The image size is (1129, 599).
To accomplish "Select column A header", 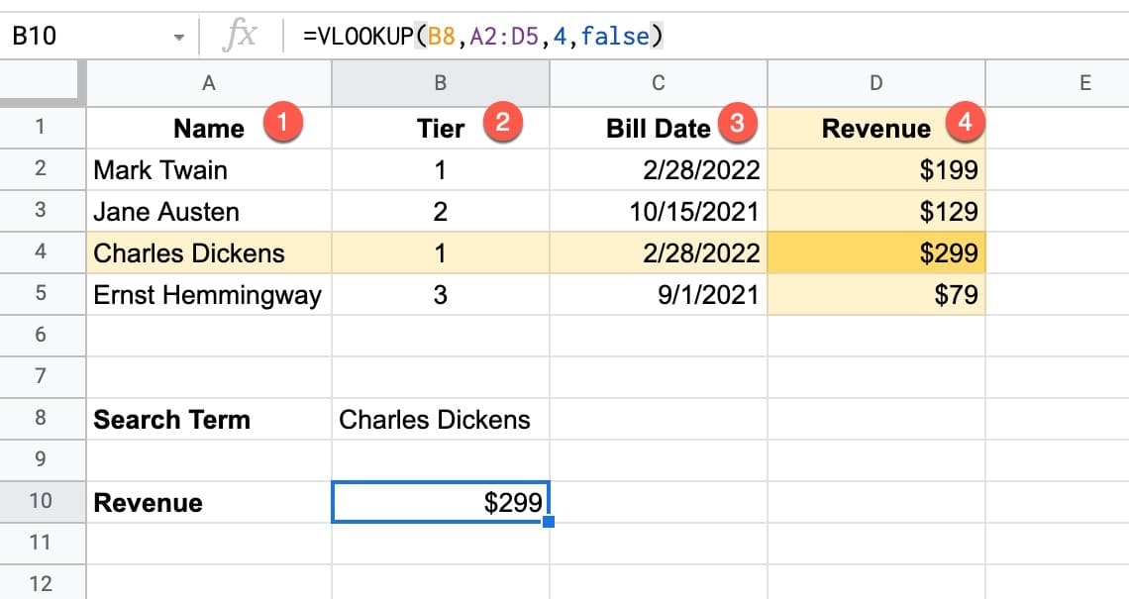I will pos(209,84).
